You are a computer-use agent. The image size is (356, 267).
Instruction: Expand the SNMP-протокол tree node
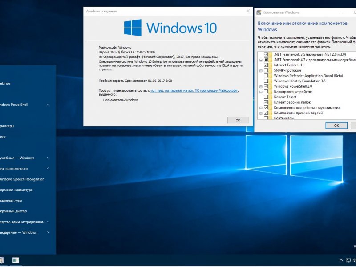[x=261, y=71]
